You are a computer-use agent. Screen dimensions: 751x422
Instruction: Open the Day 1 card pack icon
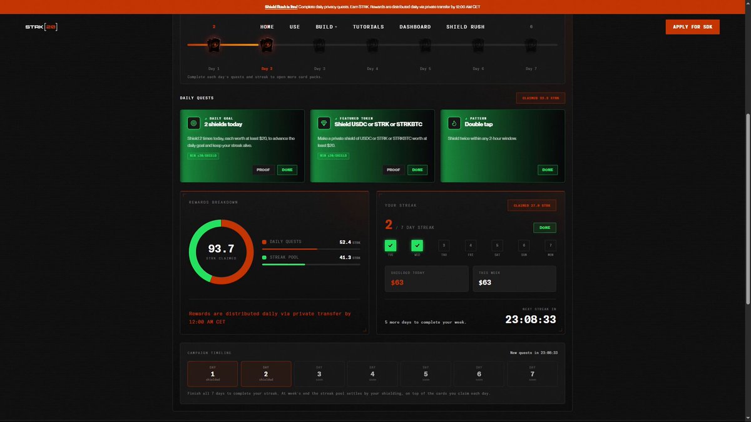(x=214, y=45)
